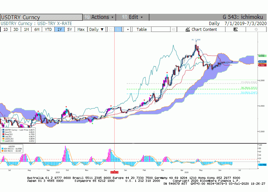Switch to line chart icon
Image resolution: width=268 pixels, height=192 pixels.
[111, 29]
